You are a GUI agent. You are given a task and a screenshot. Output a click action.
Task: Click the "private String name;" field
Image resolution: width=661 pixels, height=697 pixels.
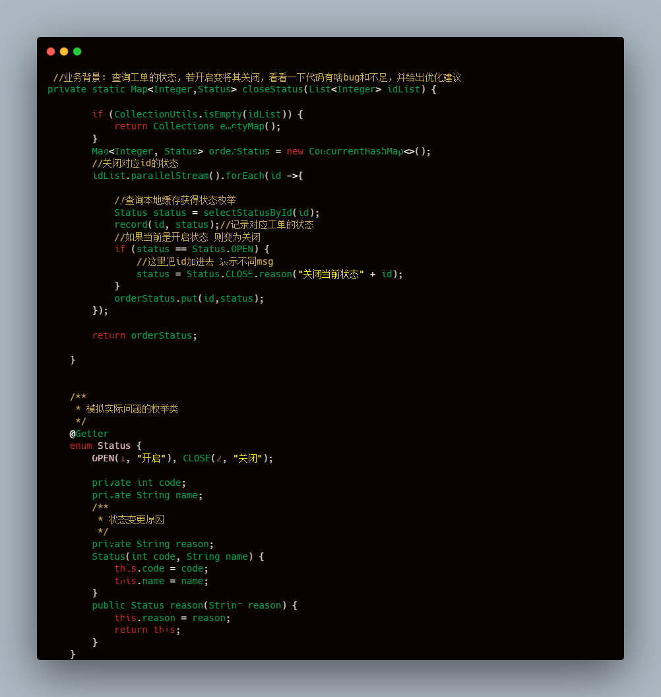pyautogui.click(x=148, y=495)
